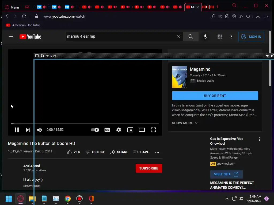Image resolution: width=274 pixels, height=205 pixels.
Task: Open the American Dad Intro bookmark
Action: (x=24, y=25)
